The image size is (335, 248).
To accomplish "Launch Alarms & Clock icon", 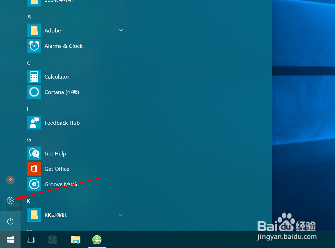I will click(x=34, y=46).
